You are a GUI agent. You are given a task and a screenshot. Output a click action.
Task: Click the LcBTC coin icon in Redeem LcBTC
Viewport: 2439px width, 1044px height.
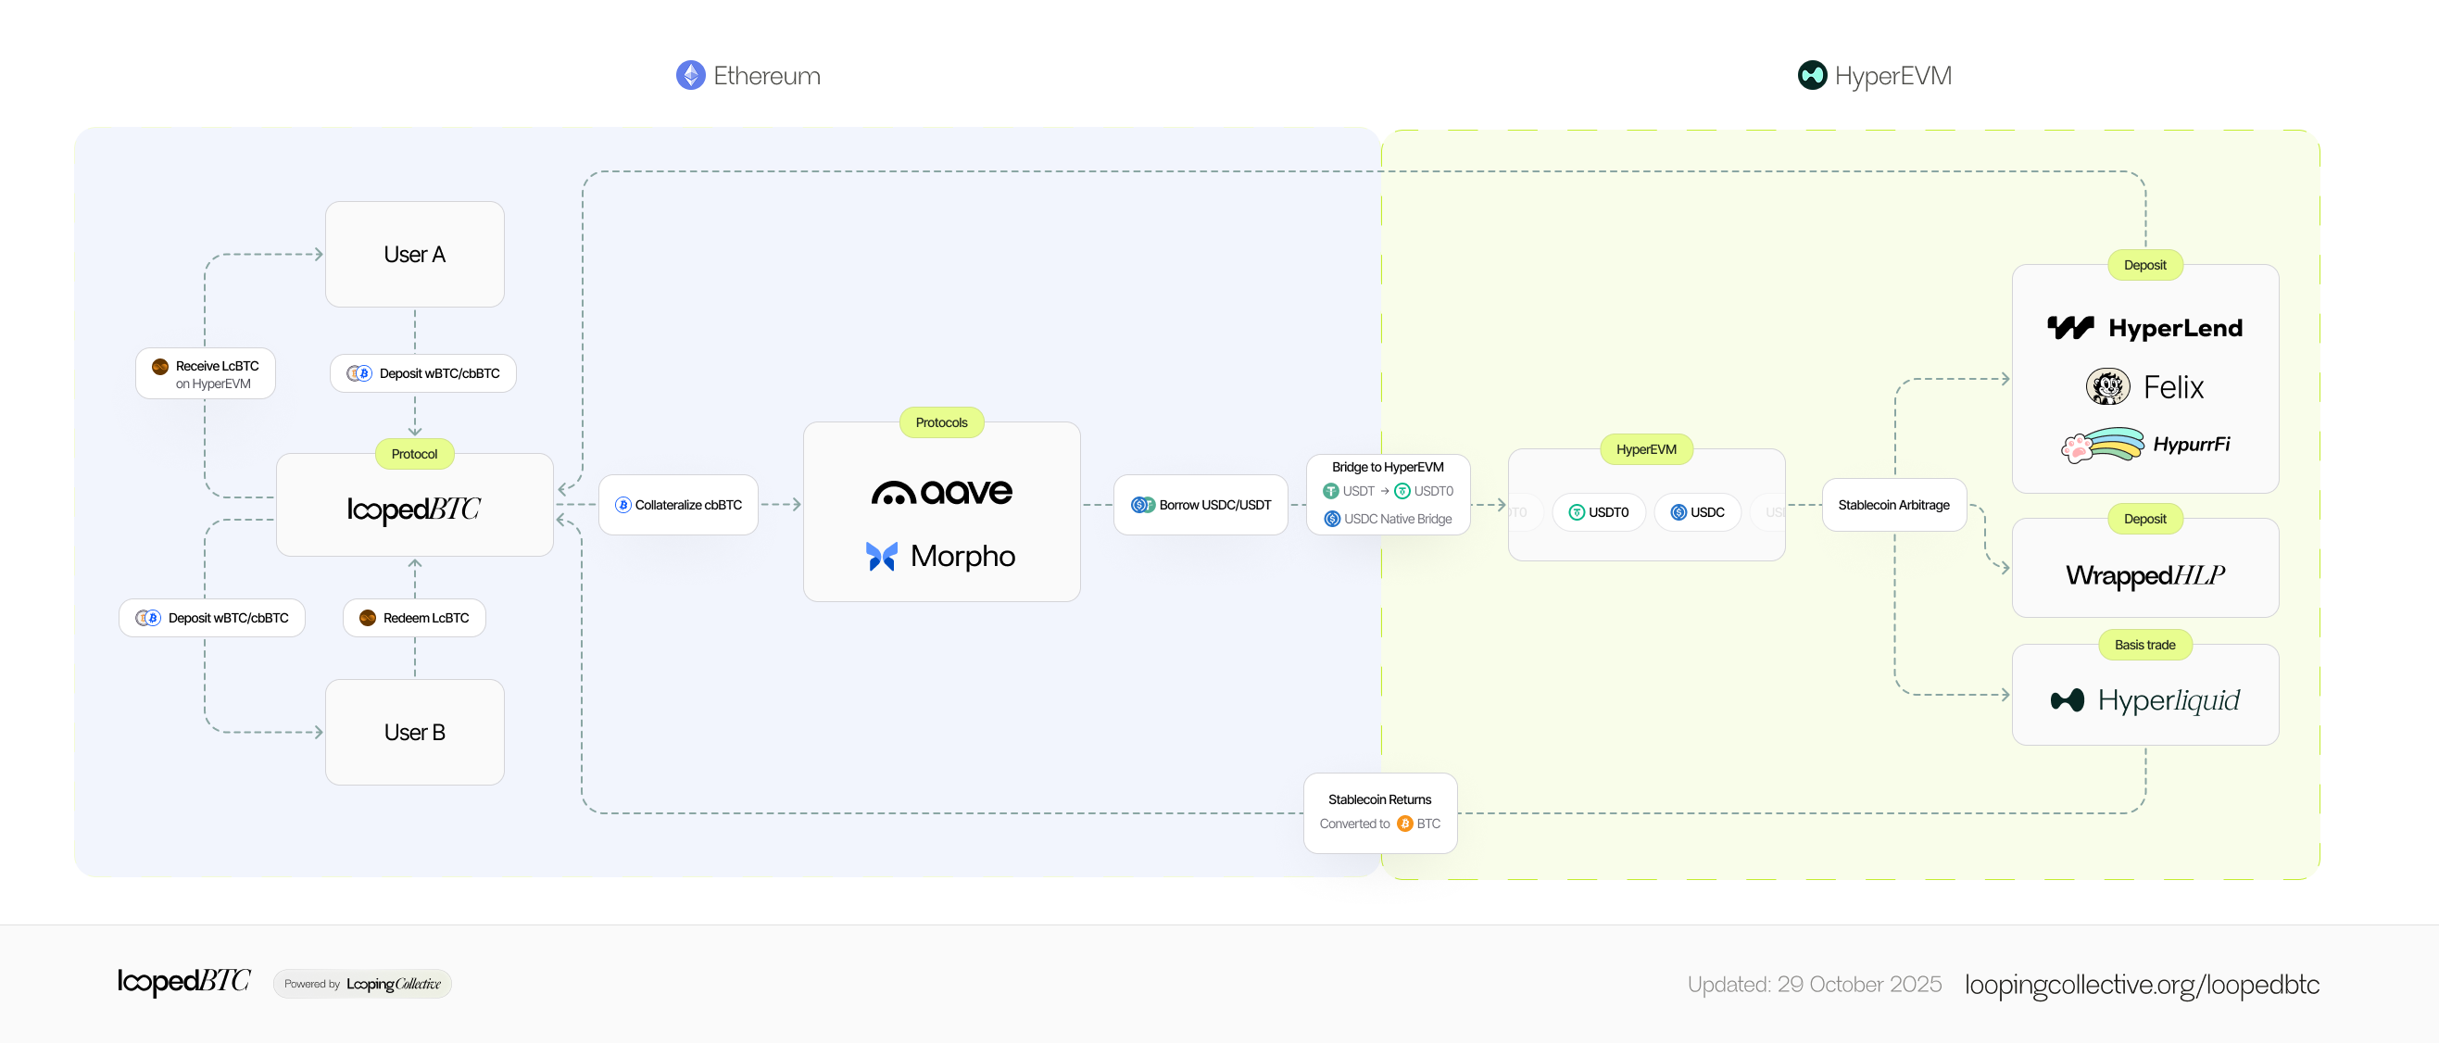[368, 618]
